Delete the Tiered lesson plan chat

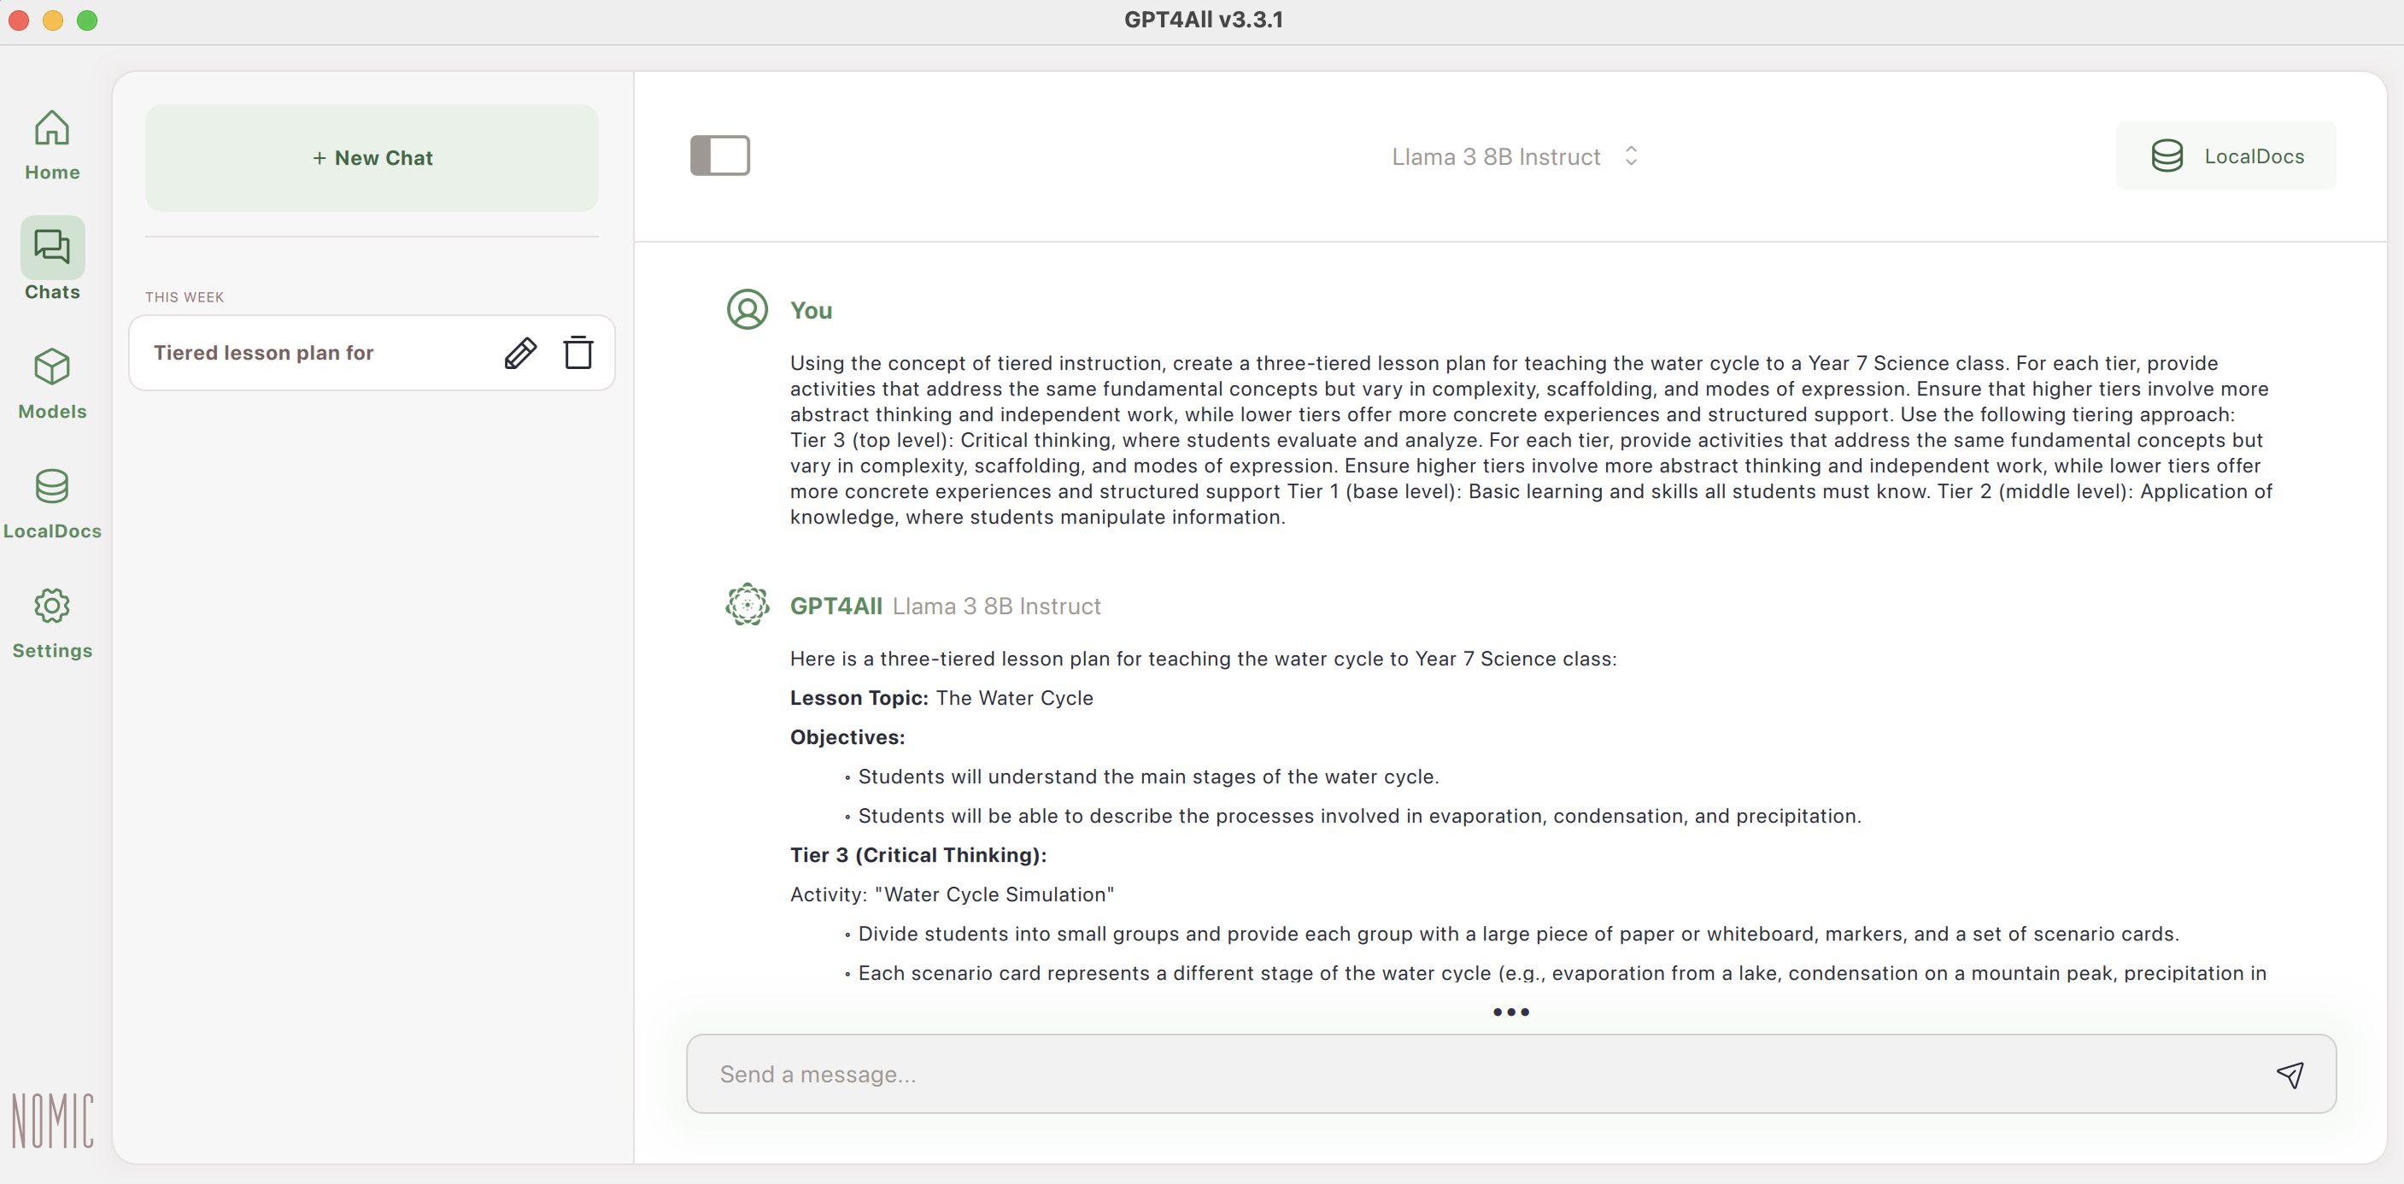coord(578,353)
